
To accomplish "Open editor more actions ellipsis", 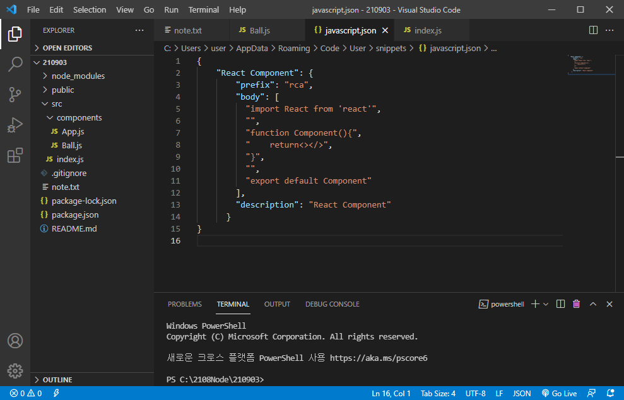I will point(609,30).
